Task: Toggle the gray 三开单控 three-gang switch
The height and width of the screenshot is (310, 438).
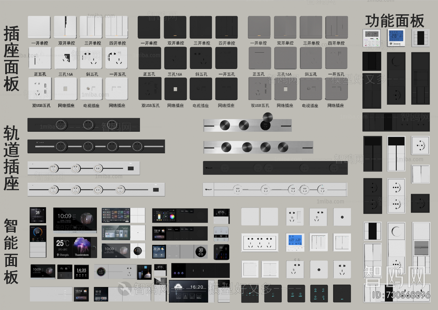Action: click(311, 27)
